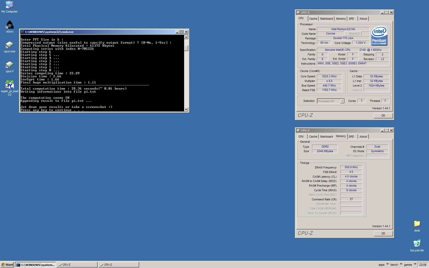The width and height of the screenshot is (429, 268).
Task: Click the Core Speed 3525.3 MHz field
Action: click(329, 76)
